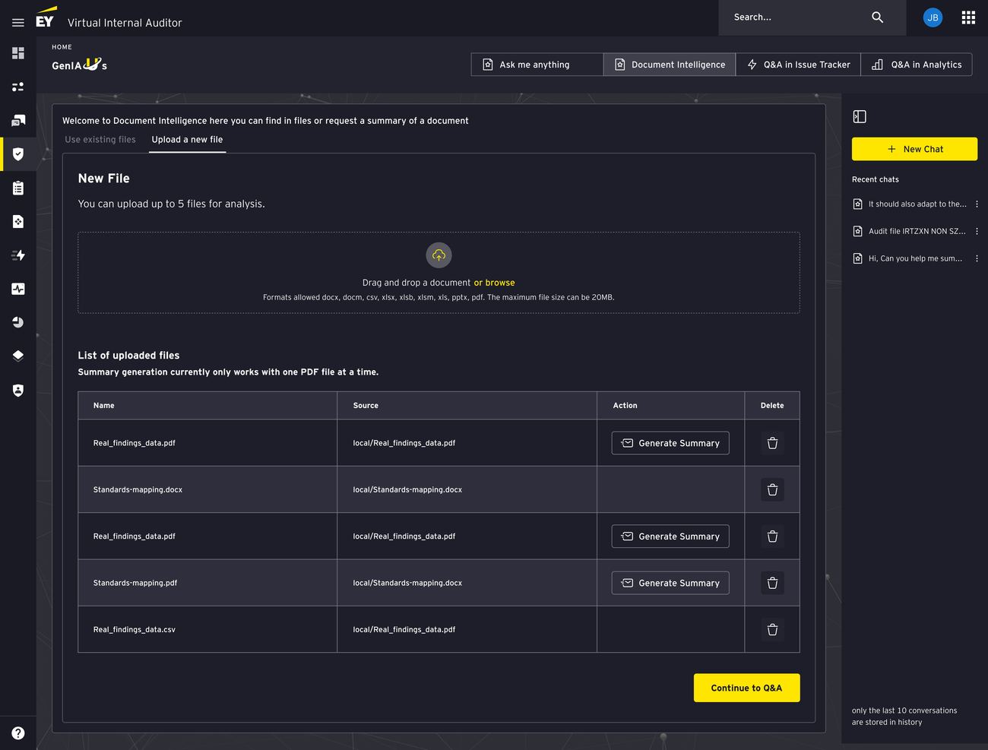Open the pie chart sidebar icon

click(x=18, y=322)
